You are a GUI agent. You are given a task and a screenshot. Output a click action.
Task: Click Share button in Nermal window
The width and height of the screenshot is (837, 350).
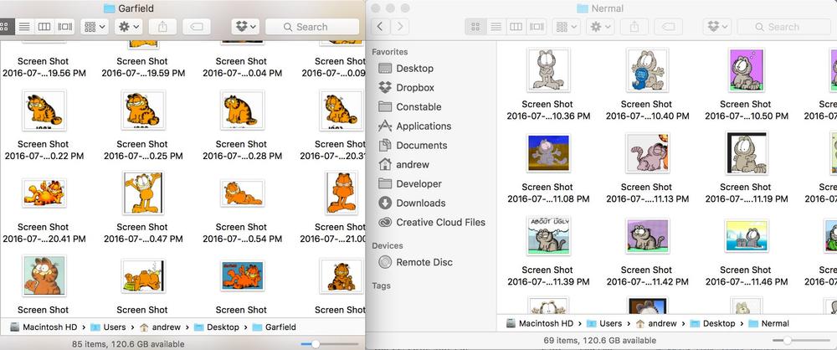point(634,26)
